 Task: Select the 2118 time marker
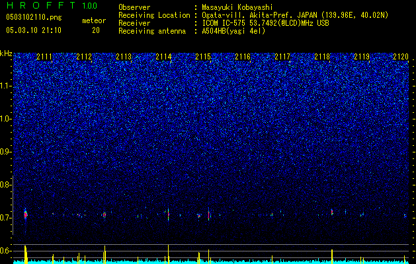[322, 57]
